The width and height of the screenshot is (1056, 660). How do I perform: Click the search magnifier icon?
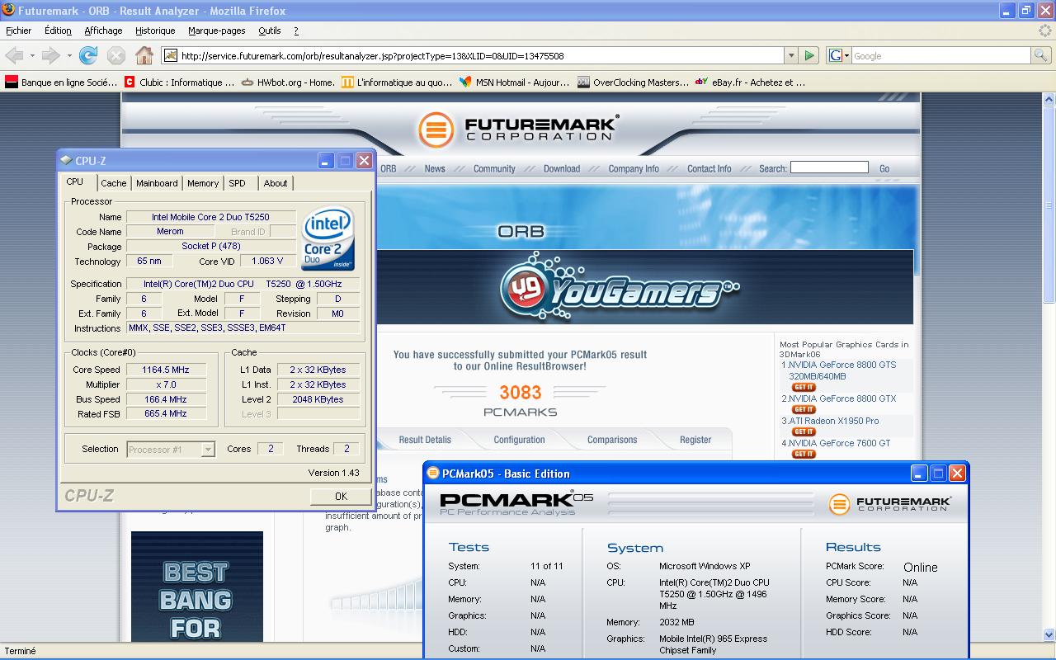tap(1041, 55)
